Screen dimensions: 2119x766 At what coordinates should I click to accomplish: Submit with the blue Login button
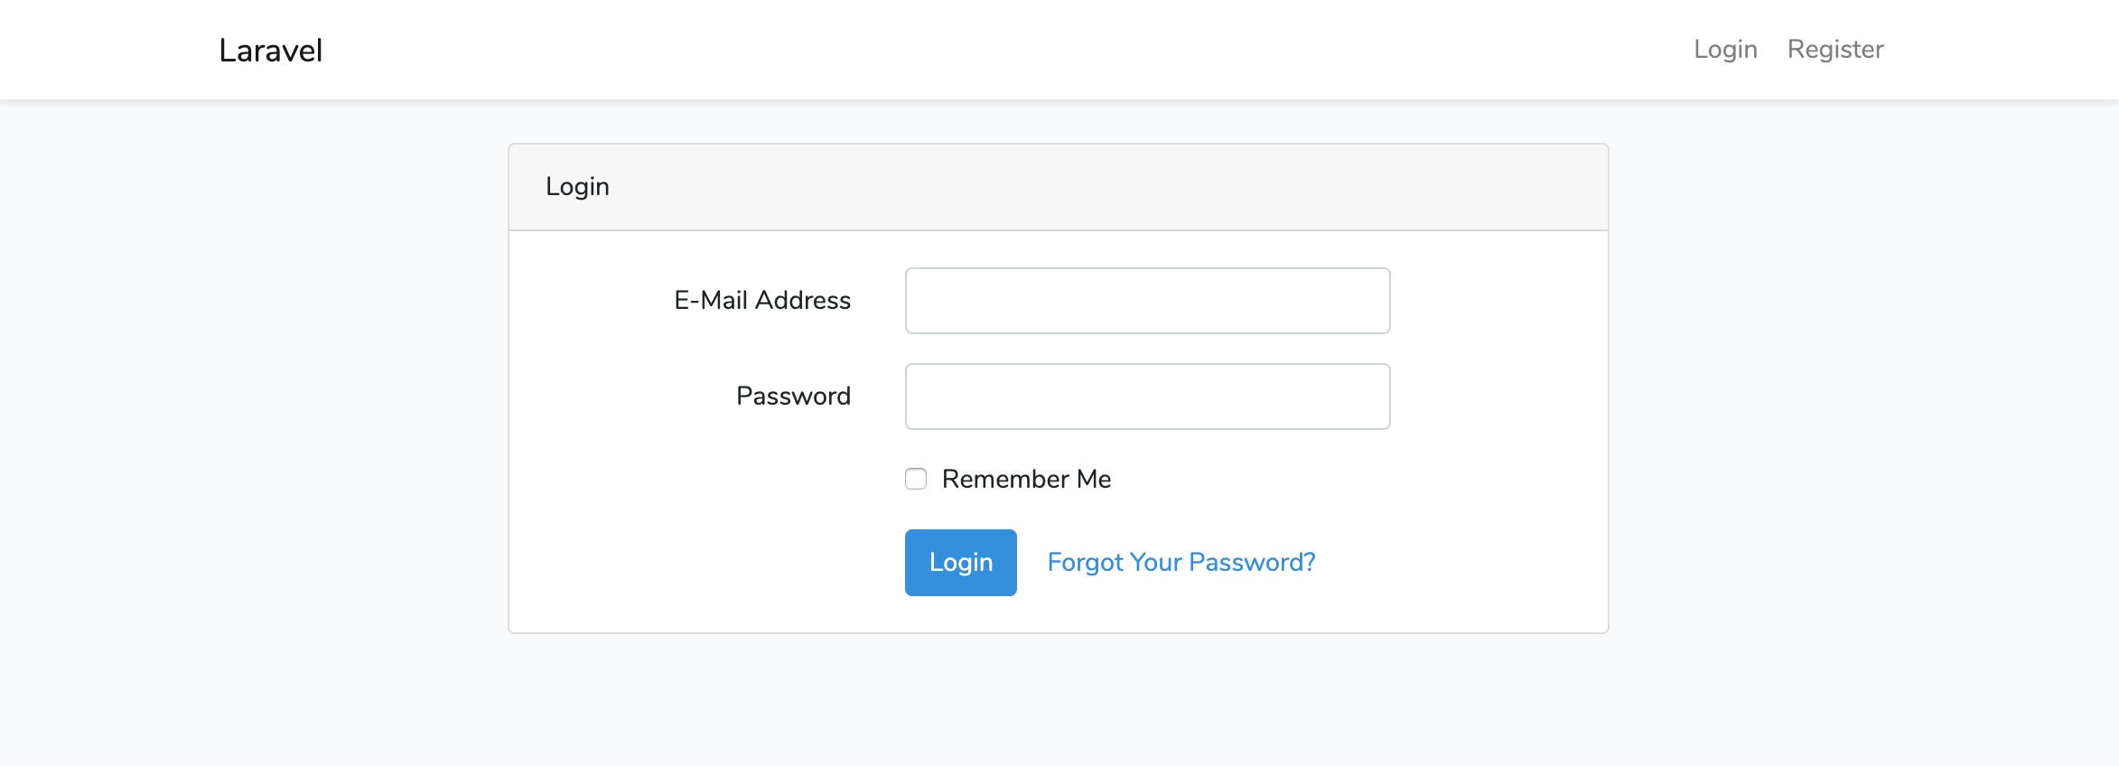coord(961,563)
